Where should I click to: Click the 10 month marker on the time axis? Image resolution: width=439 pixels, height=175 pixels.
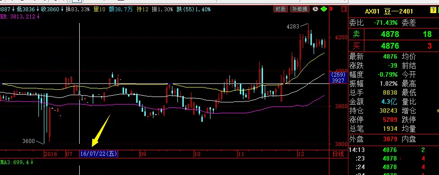[197, 154]
